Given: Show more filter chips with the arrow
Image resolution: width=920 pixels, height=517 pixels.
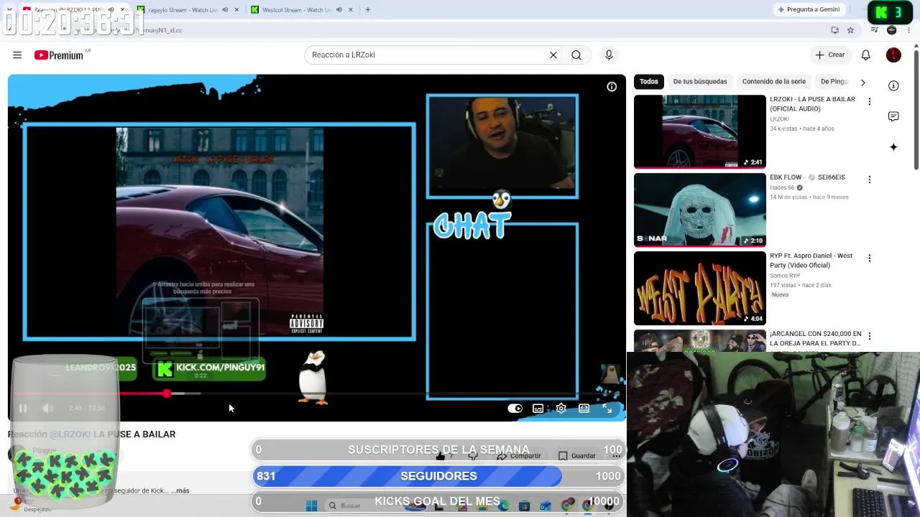Looking at the screenshot, I should (x=862, y=82).
